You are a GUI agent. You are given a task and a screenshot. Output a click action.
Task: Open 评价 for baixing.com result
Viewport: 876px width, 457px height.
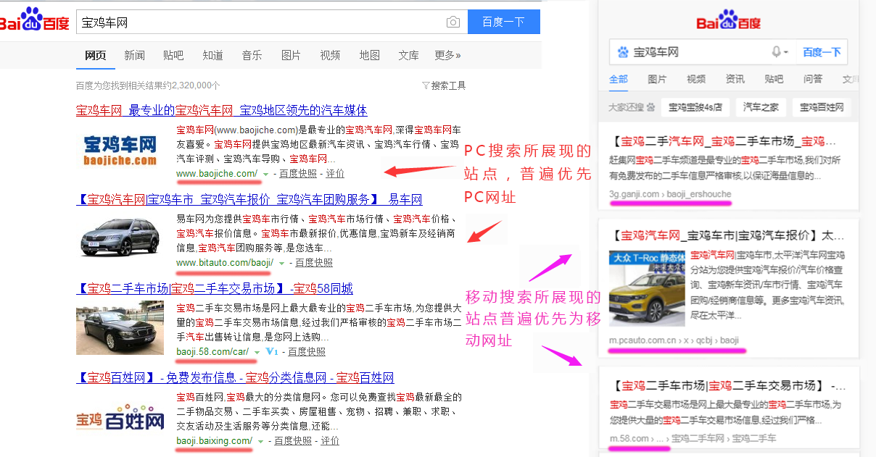(x=330, y=441)
